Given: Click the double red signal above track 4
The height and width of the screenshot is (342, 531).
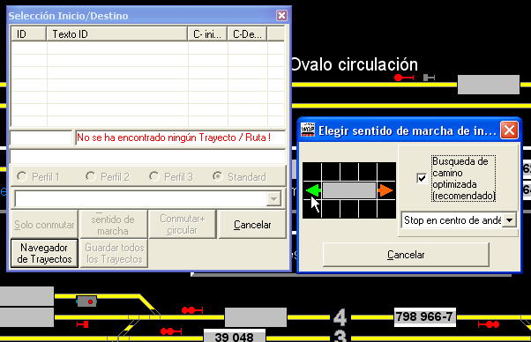Looking at the screenshot, I should pyautogui.click(x=192, y=310).
